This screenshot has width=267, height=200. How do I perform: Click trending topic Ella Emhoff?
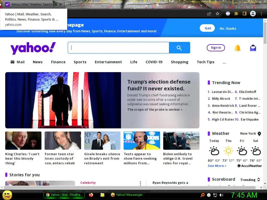click(x=248, y=92)
